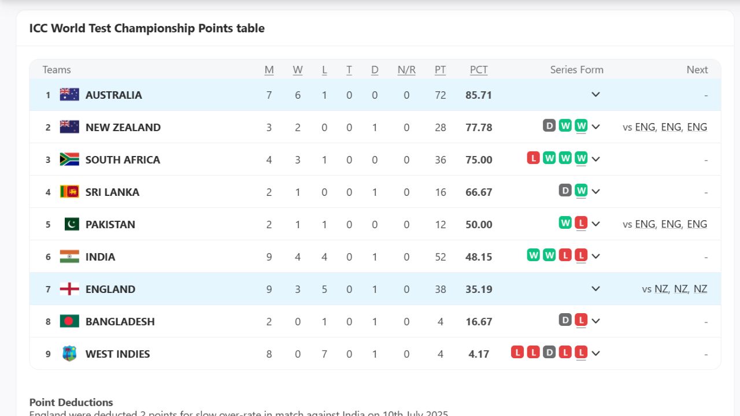Sort the table by PCT column
Image resolution: width=740 pixels, height=416 pixels.
[479, 69]
